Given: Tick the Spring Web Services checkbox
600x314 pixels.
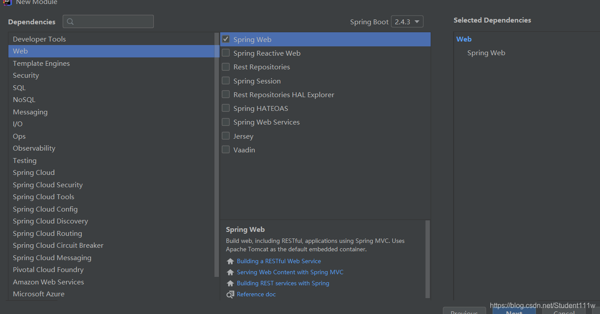Looking at the screenshot, I should [x=225, y=122].
